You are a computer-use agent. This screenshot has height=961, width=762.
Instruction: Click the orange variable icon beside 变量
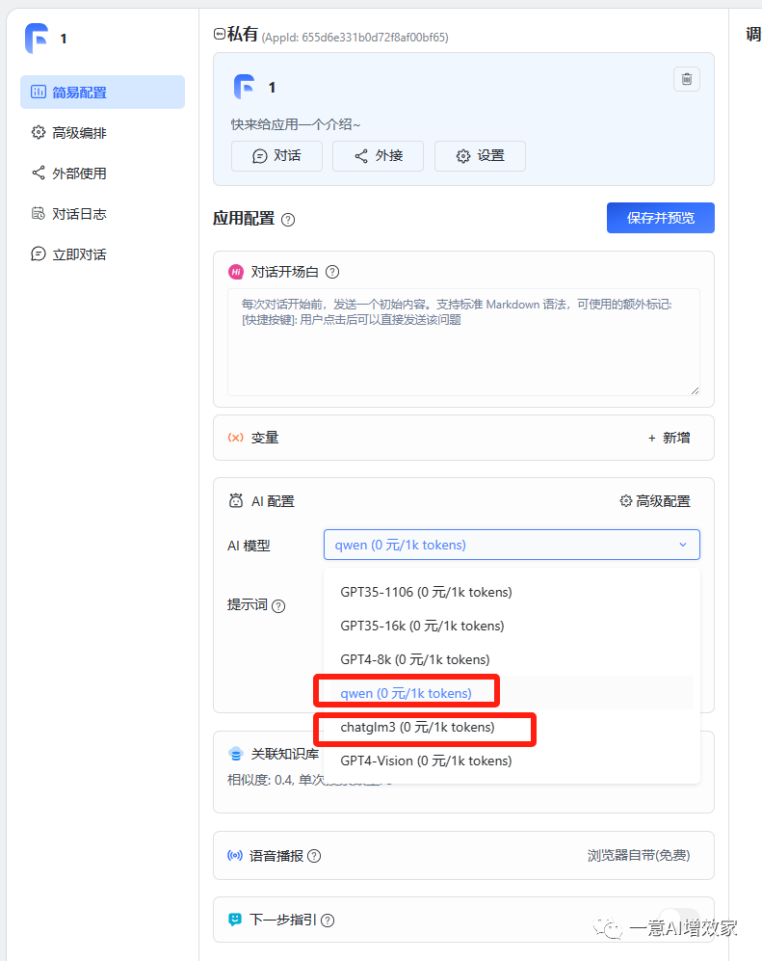[x=236, y=438]
